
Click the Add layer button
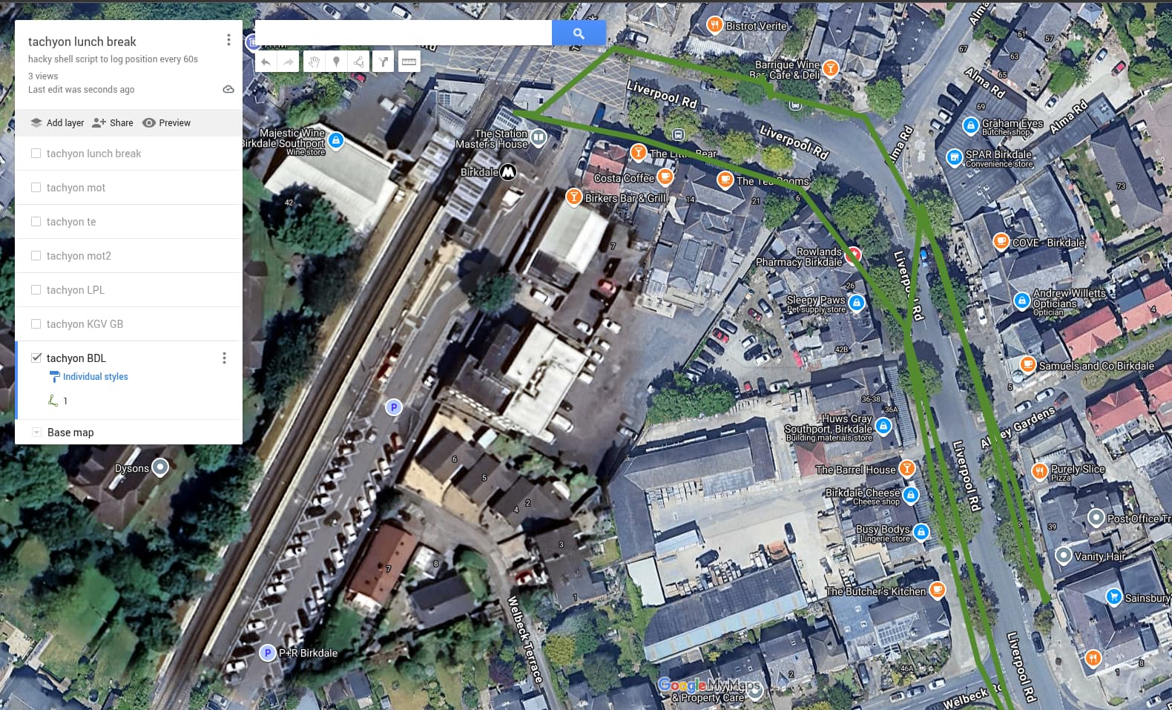tap(57, 123)
